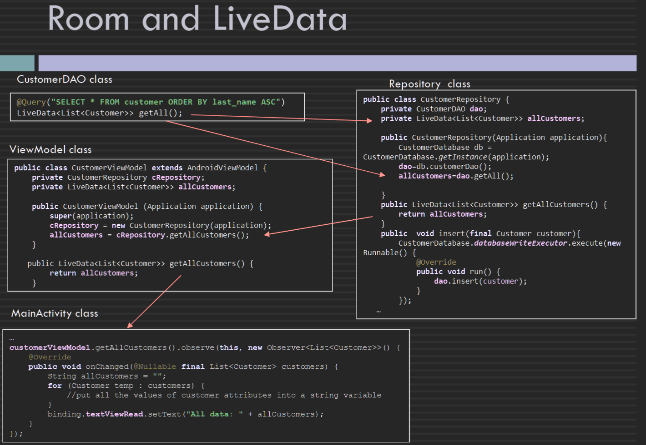The image size is (646, 445).
Task: Click the repository's "getAllCustomers() {" method line
Action: point(494,205)
